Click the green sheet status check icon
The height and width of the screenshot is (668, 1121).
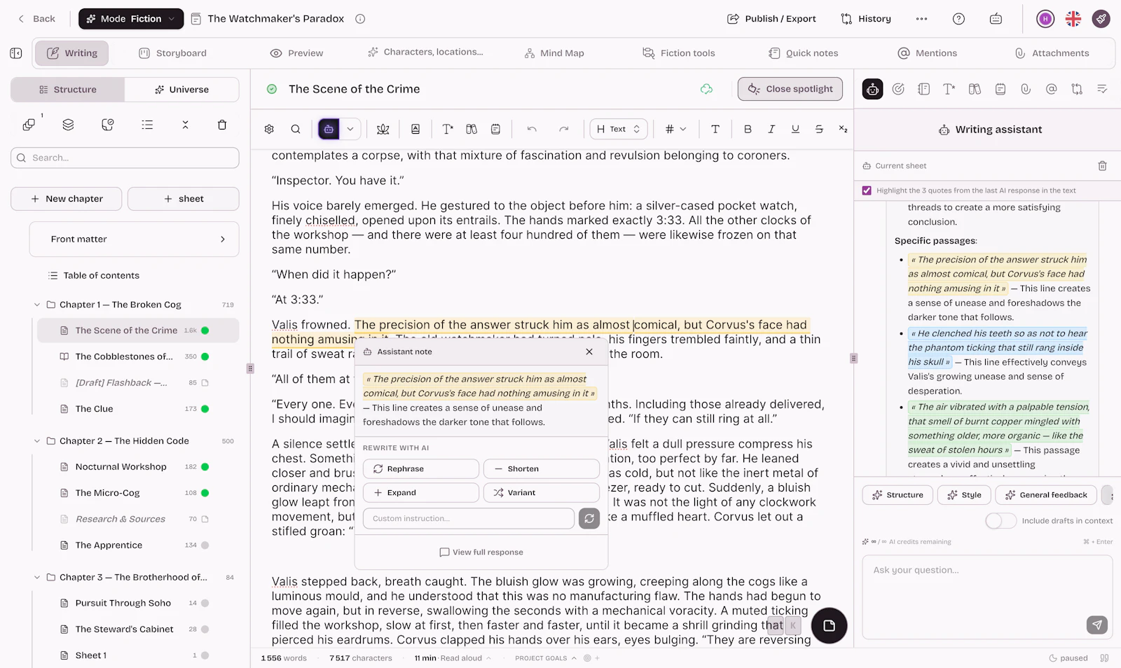click(272, 89)
